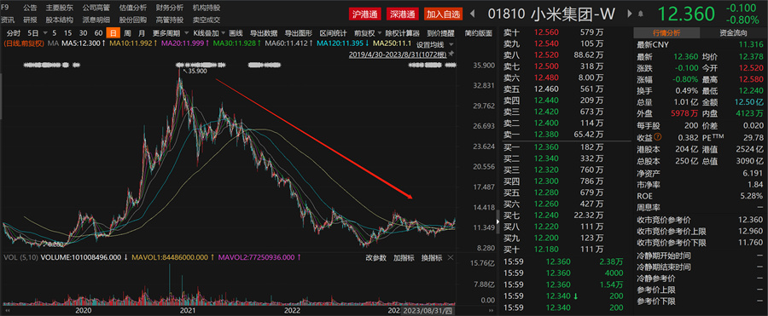The width and height of the screenshot is (768, 316).
Task: Open the 财务分析 page
Action: [170, 8]
